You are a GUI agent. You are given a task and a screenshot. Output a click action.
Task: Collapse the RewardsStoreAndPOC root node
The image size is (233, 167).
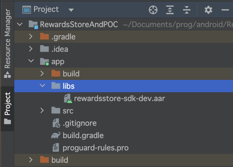tap(20, 24)
